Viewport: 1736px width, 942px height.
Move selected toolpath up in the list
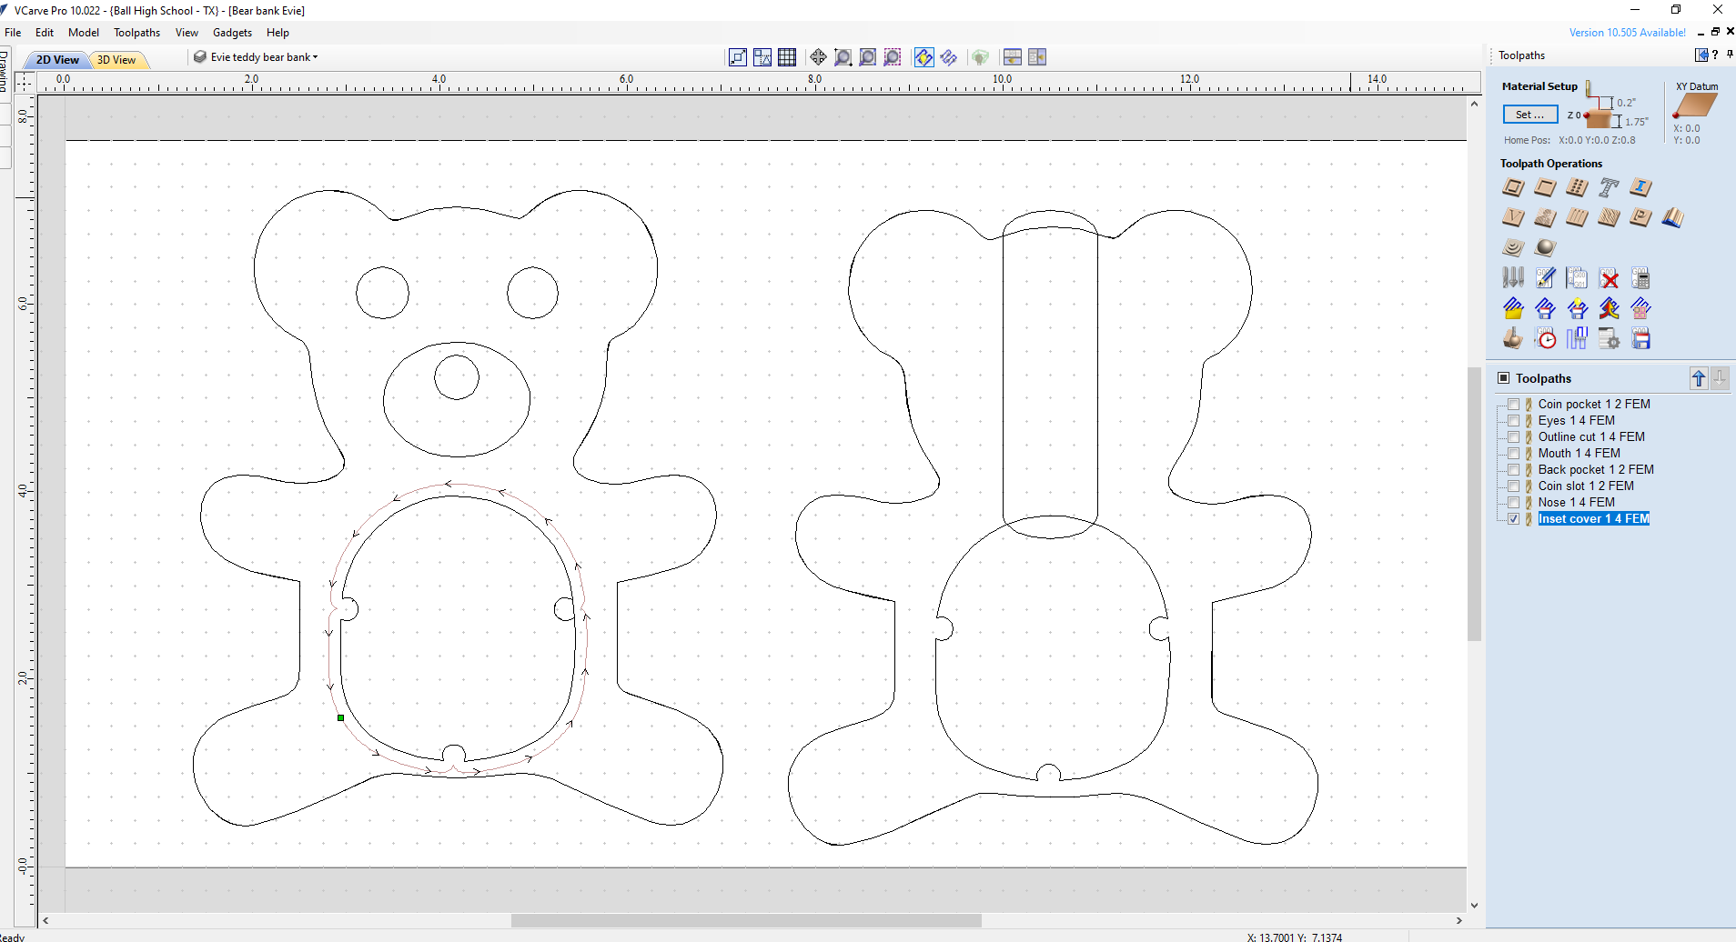(1698, 378)
